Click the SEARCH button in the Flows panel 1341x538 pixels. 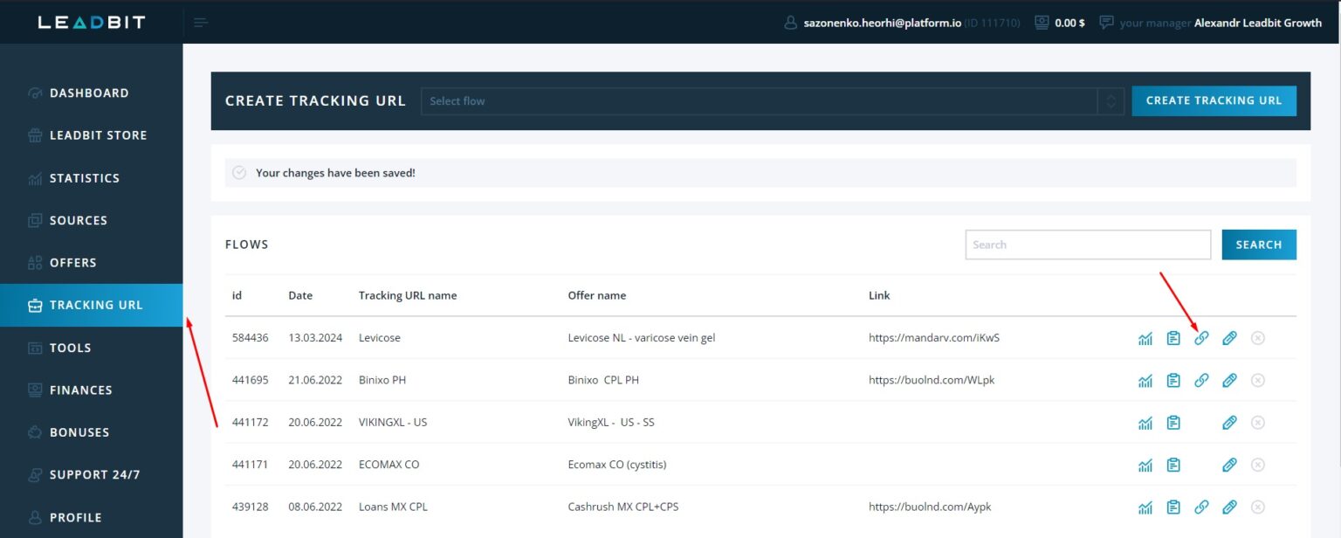pos(1258,245)
